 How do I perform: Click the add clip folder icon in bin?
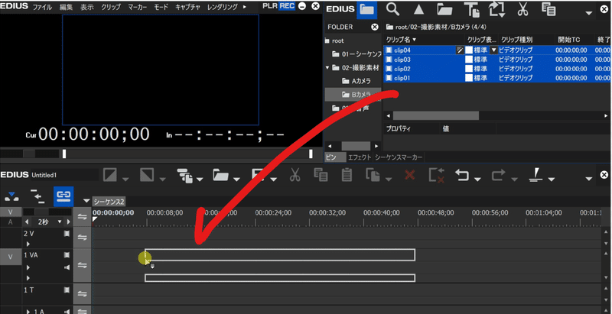(x=444, y=10)
